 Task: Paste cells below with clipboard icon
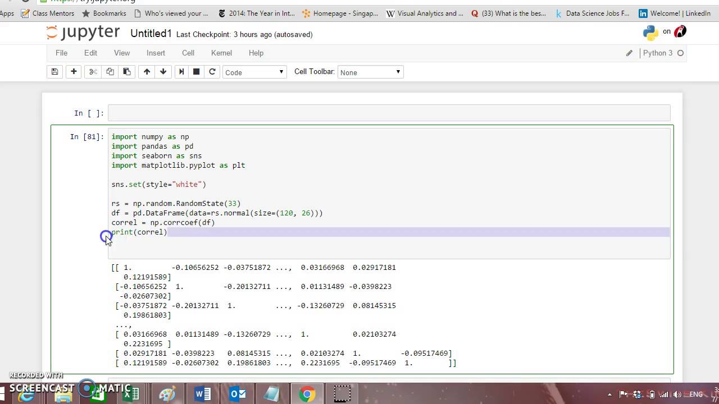[x=127, y=72]
